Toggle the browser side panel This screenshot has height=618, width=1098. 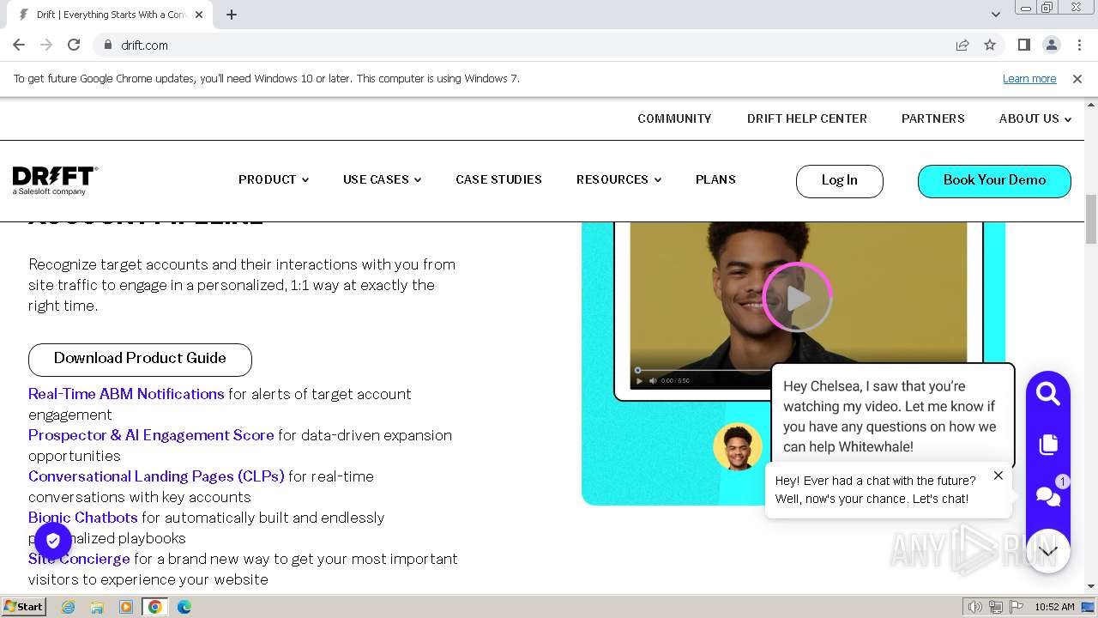click(1023, 45)
